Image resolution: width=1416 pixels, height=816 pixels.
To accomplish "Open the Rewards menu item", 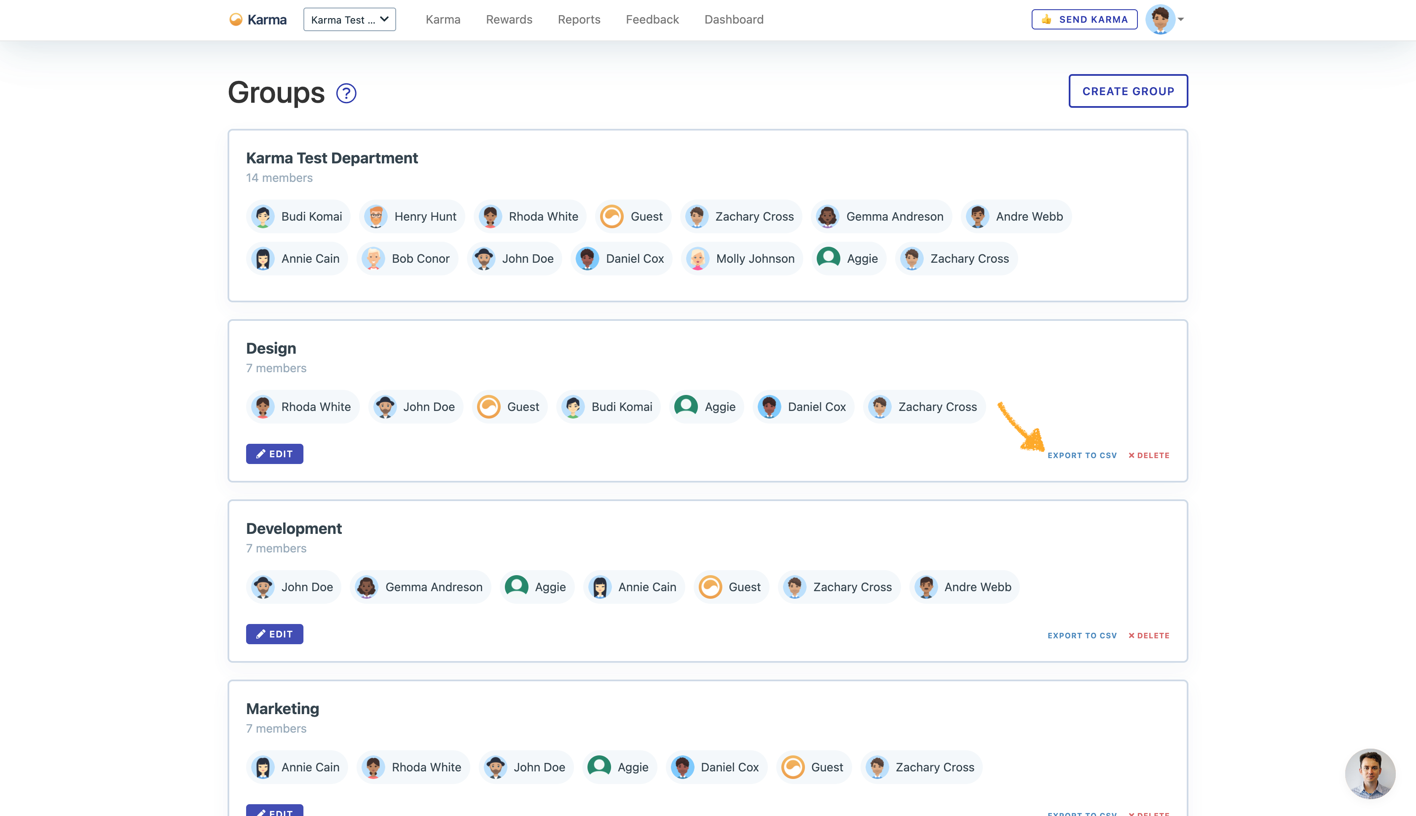I will pyautogui.click(x=509, y=20).
